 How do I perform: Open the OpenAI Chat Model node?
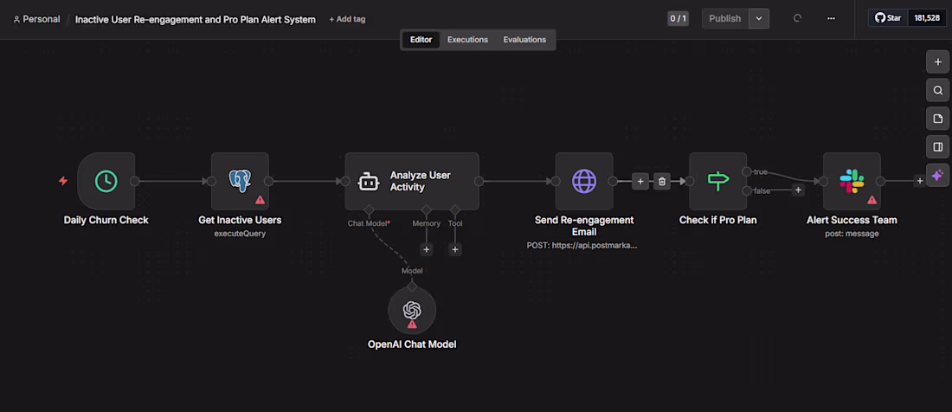pos(412,310)
